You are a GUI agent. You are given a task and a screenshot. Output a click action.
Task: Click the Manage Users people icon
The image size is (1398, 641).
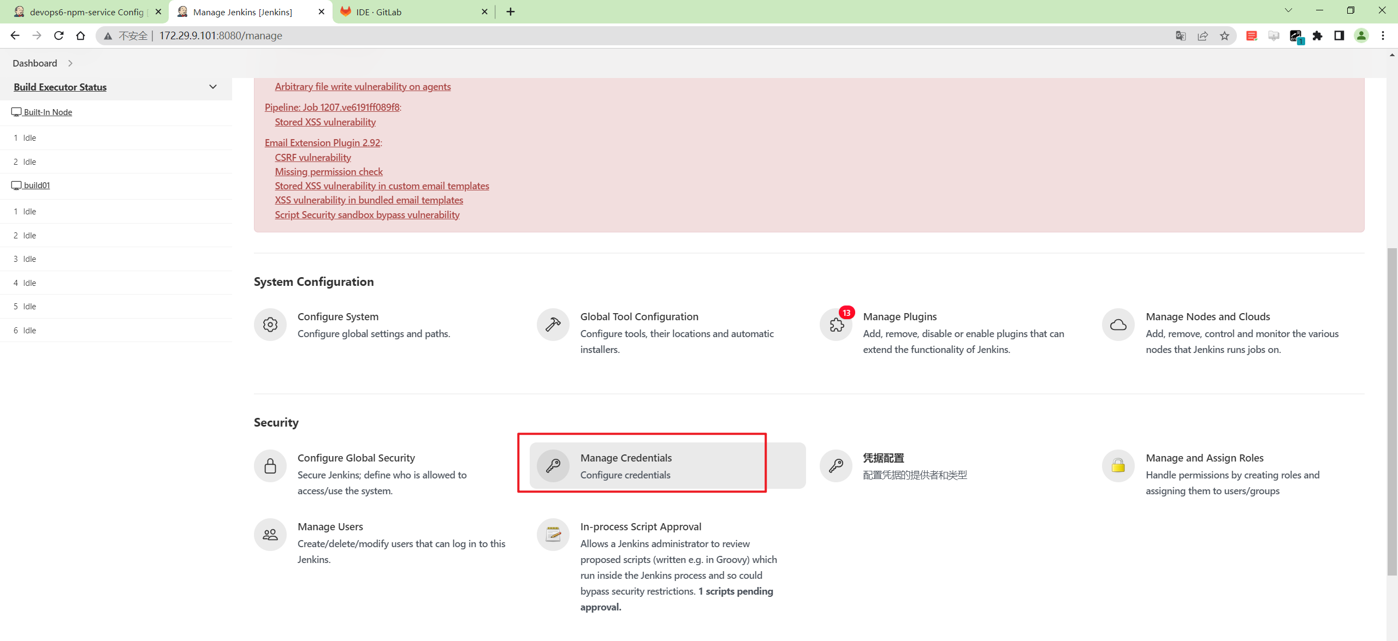click(x=270, y=535)
